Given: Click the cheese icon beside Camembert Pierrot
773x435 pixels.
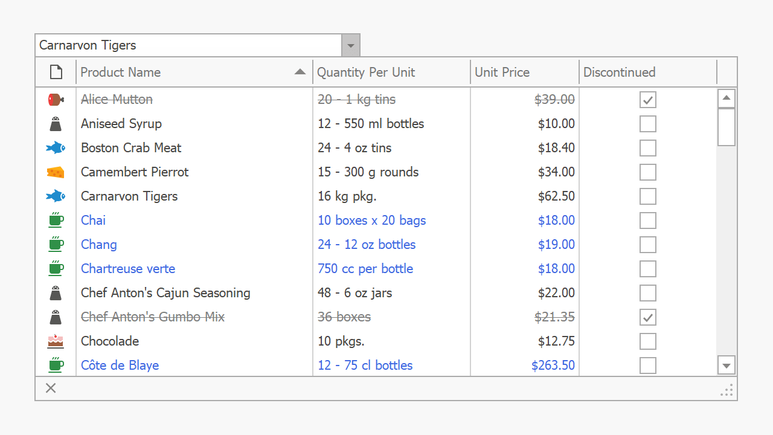Looking at the screenshot, I should [x=56, y=172].
